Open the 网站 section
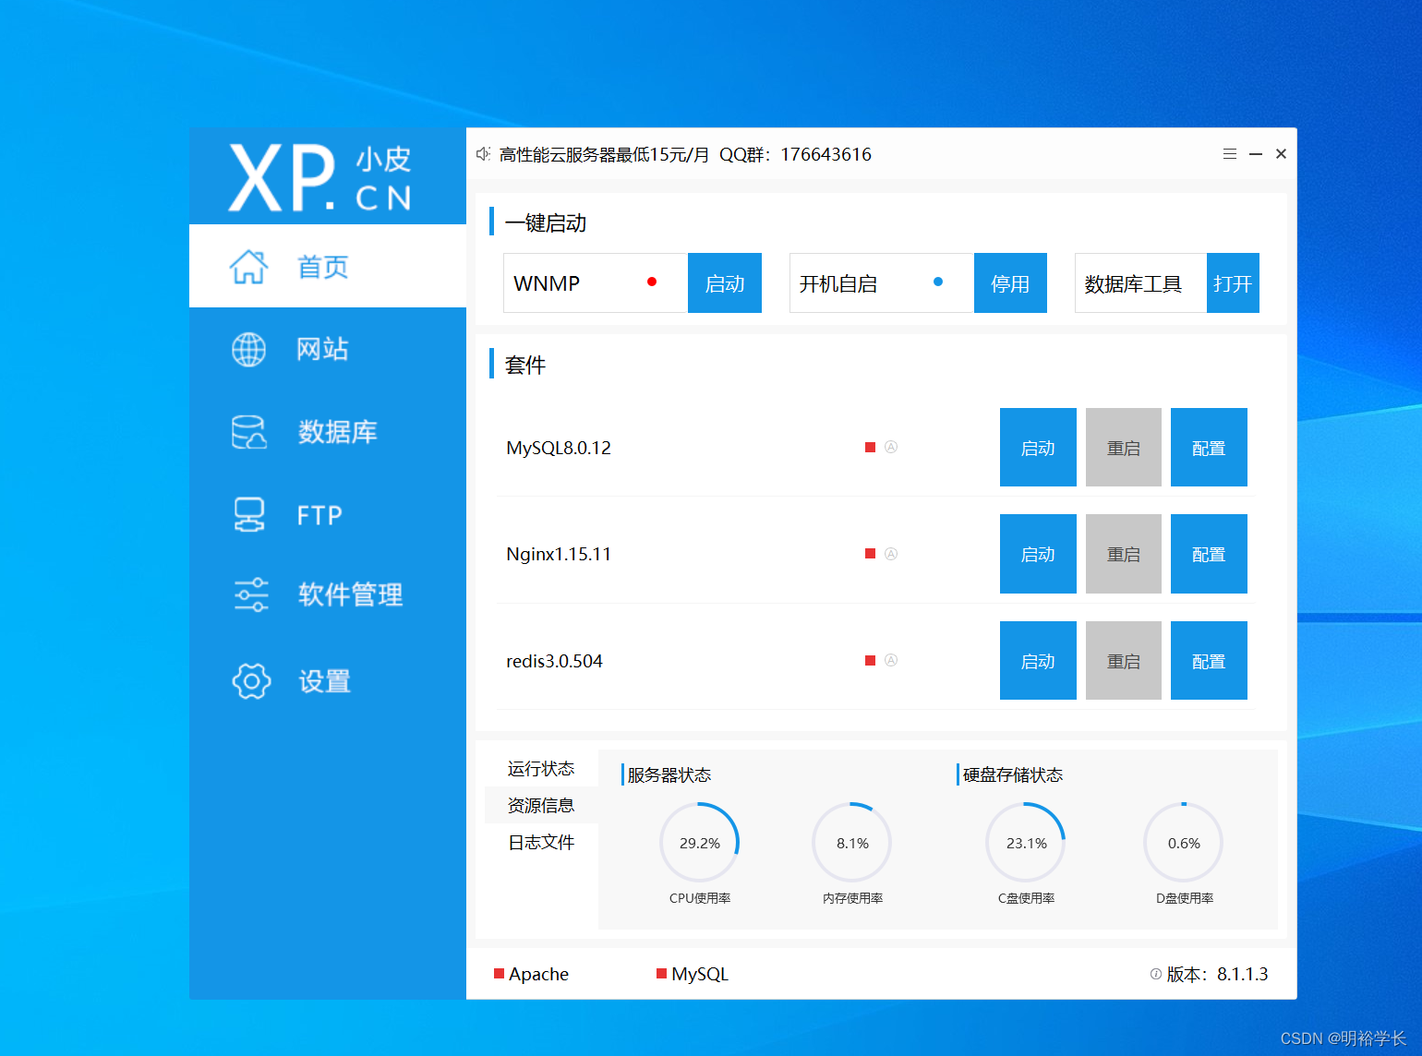Screen dimensions: 1422x1056 [x=327, y=349]
